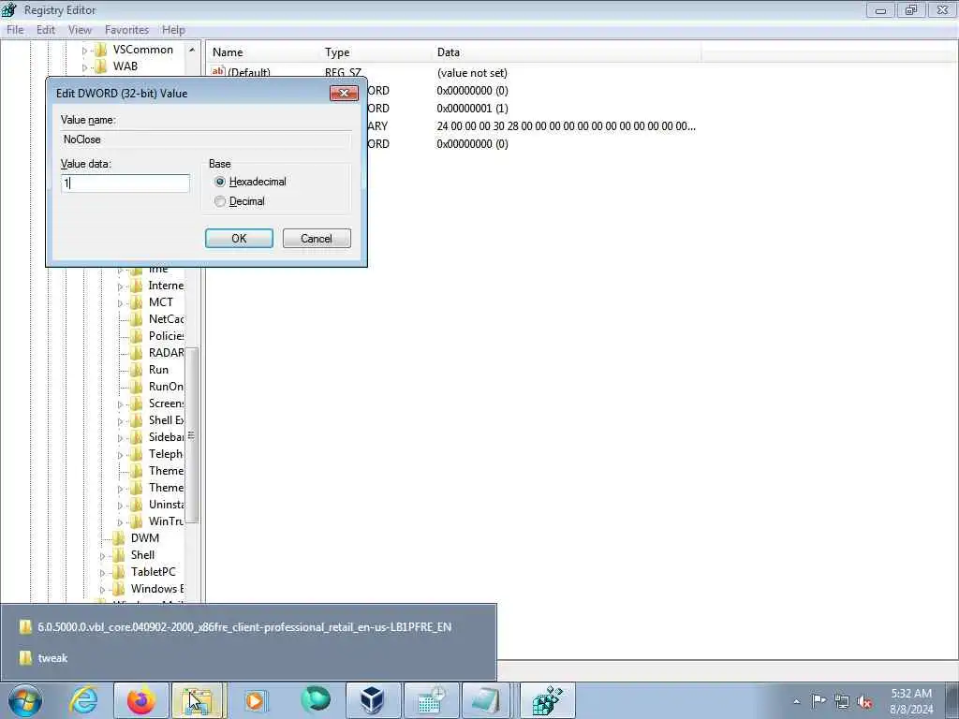The width and height of the screenshot is (959, 719).
Task: Click the Data column header
Action: pyautogui.click(x=567, y=52)
